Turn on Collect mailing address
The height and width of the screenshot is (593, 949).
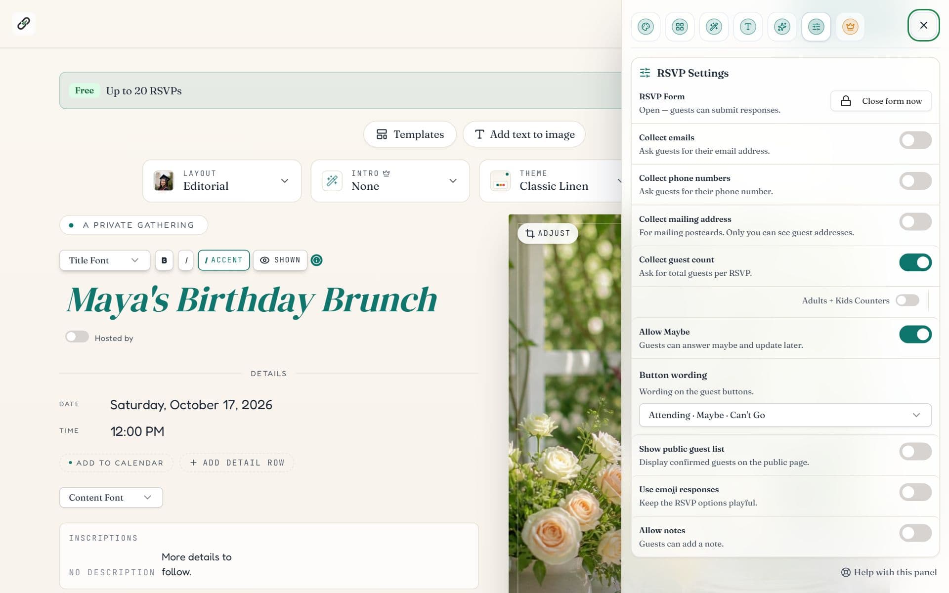(915, 222)
